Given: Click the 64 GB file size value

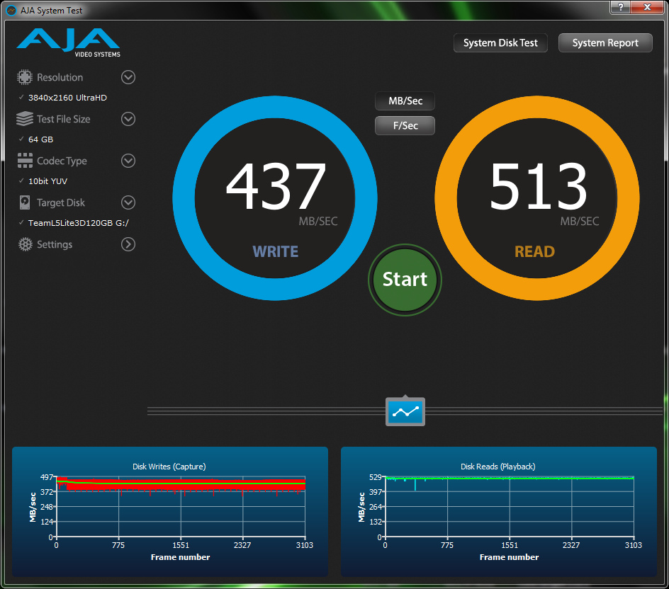Looking at the screenshot, I should tap(40, 139).
